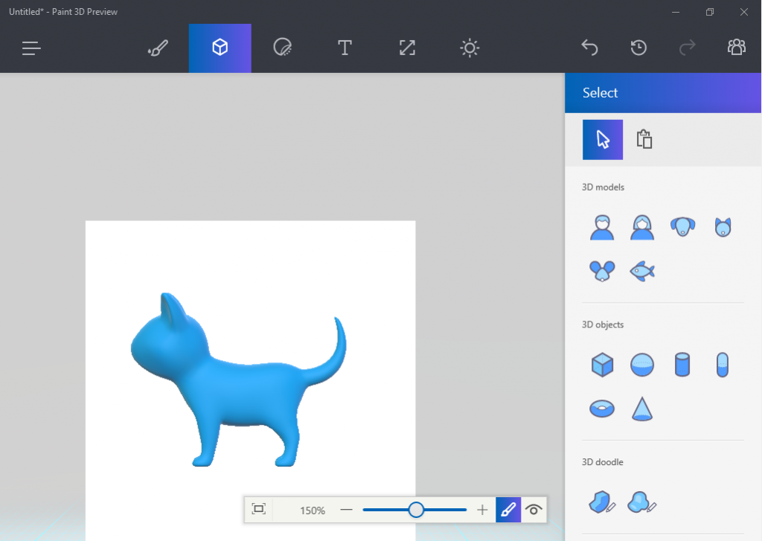The width and height of the screenshot is (762, 541).
Task: Open the Text tool
Action: pyautogui.click(x=345, y=48)
